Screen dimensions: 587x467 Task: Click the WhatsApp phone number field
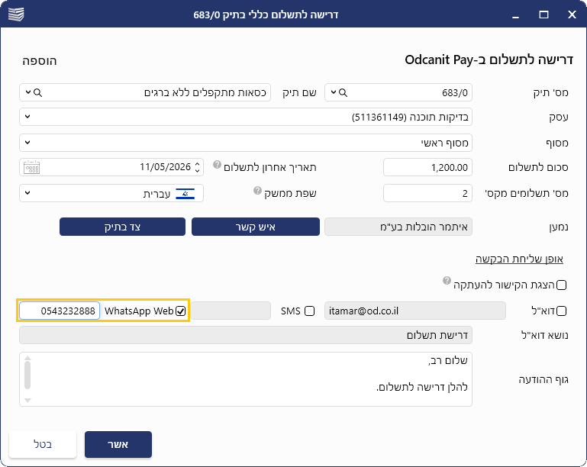60,311
